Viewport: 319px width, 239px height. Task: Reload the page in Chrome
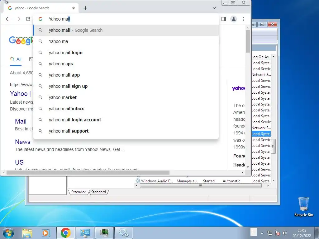(28, 19)
